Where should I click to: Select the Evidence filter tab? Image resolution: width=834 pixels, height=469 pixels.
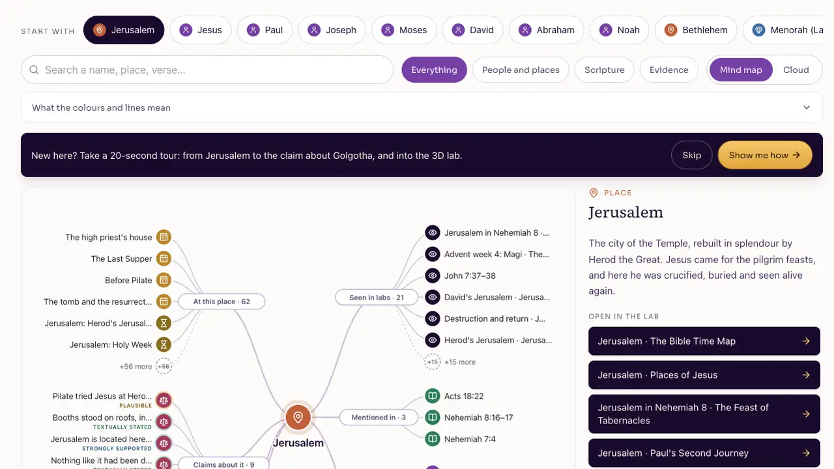(x=669, y=70)
